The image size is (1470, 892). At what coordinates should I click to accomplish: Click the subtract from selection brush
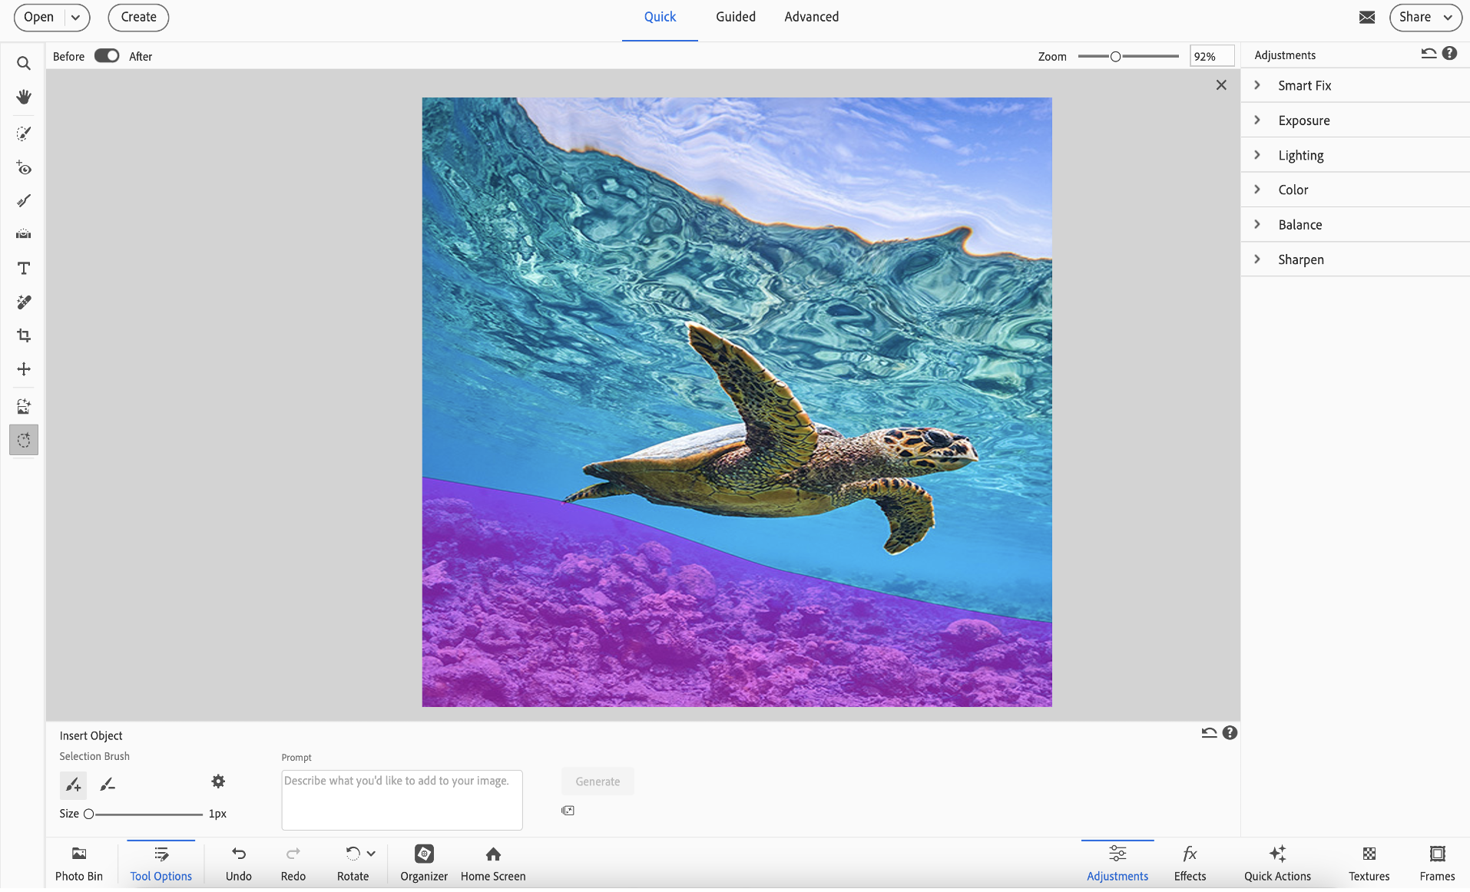[x=108, y=785]
